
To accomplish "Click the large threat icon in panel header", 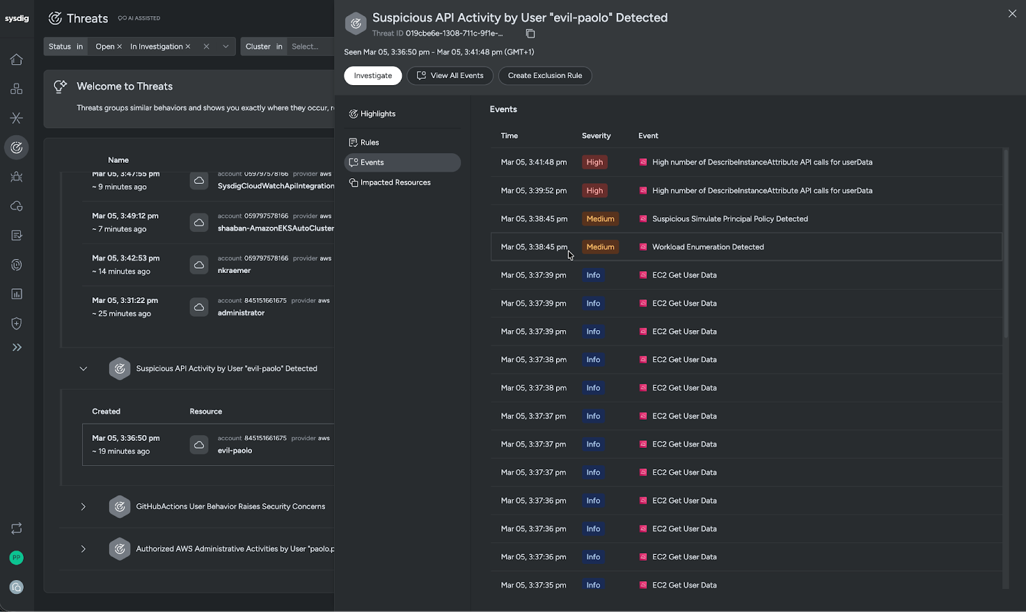I will pyautogui.click(x=356, y=24).
